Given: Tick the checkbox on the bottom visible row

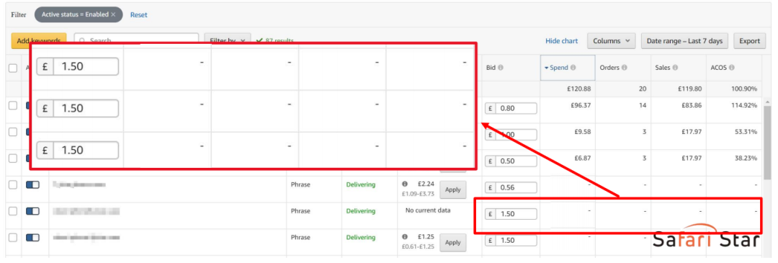Looking at the screenshot, I should click(x=13, y=238).
